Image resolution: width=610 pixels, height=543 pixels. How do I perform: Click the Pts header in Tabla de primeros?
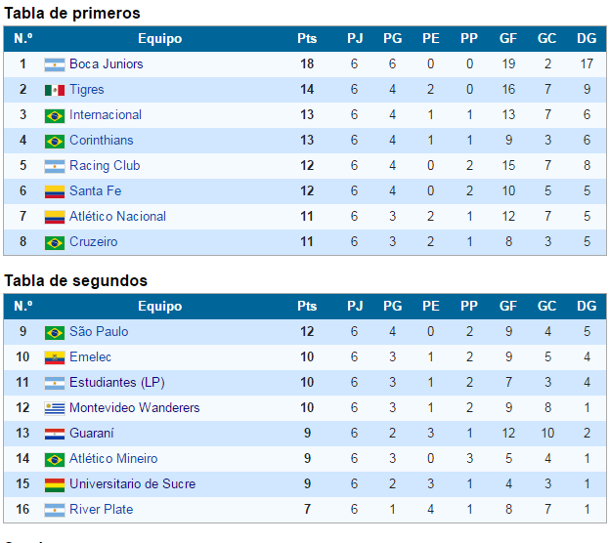pyautogui.click(x=307, y=39)
